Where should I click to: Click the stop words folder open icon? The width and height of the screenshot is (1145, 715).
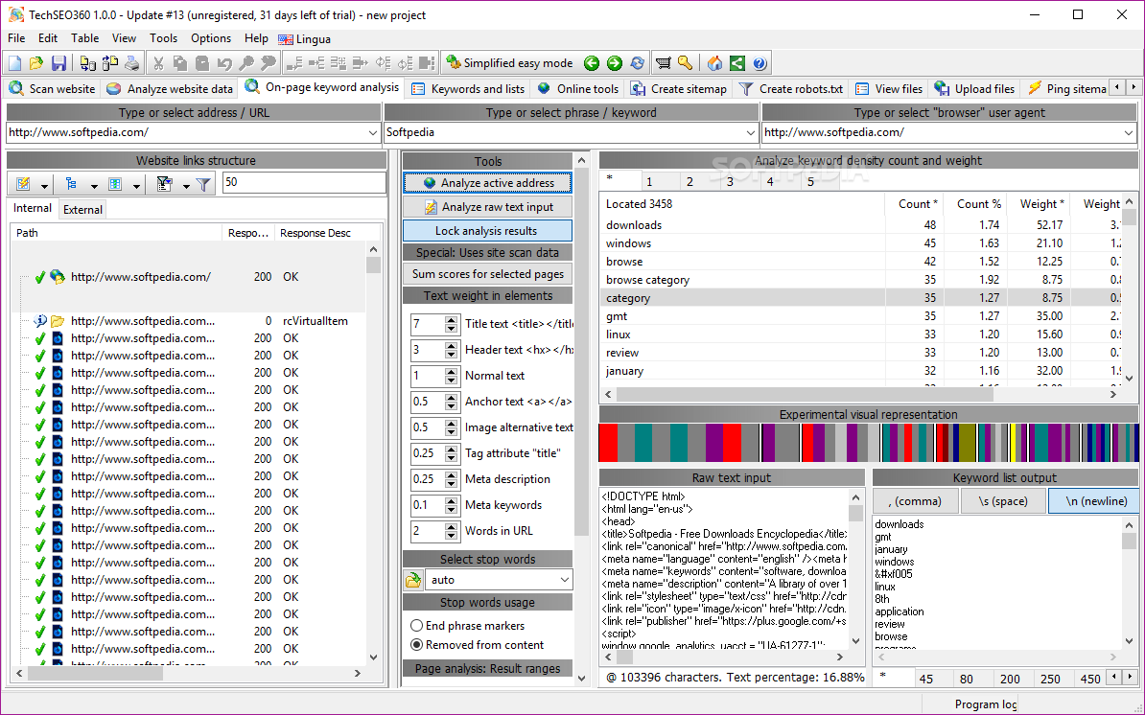point(413,580)
